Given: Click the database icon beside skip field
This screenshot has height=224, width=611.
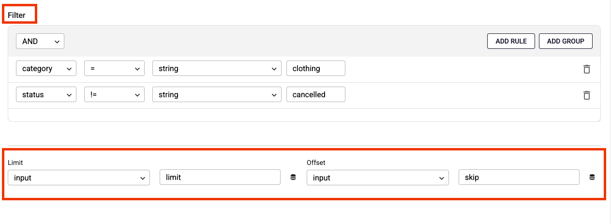Looking at the screenshot, I should 592,178.
